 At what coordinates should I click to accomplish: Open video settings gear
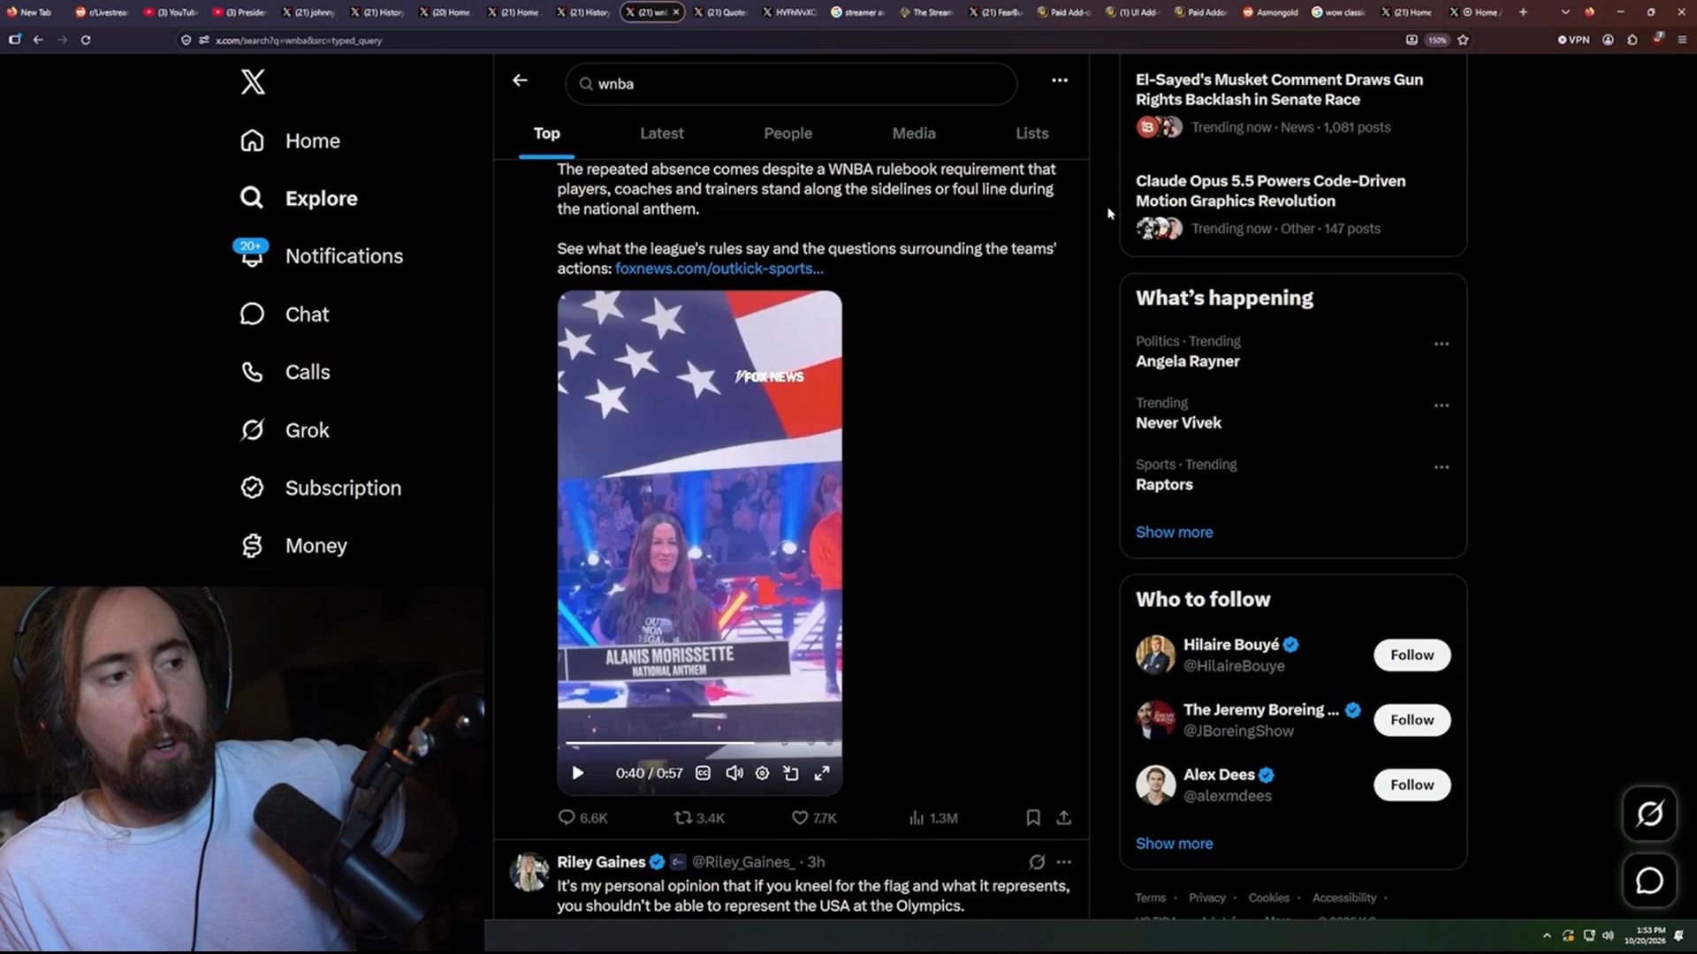click(x=762, y=773)
